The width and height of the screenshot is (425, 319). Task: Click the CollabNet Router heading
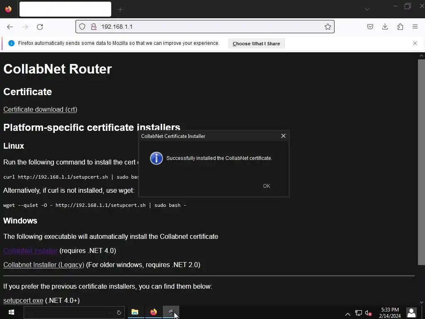57,69
